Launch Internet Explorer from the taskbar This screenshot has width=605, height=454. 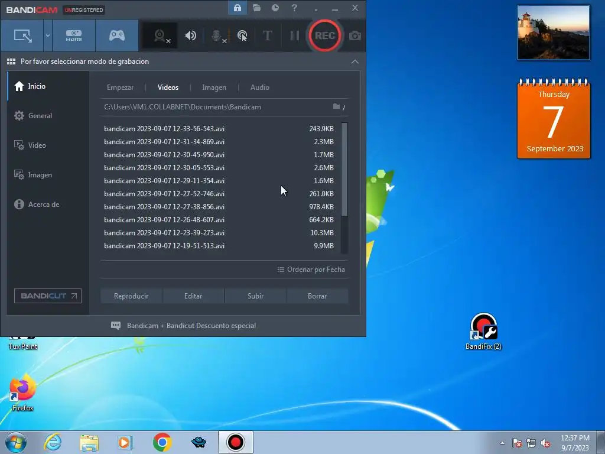pos(53,442)
